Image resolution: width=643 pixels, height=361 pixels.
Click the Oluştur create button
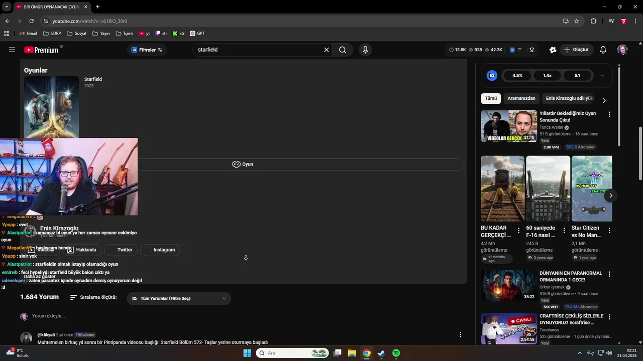coord(576,50)
